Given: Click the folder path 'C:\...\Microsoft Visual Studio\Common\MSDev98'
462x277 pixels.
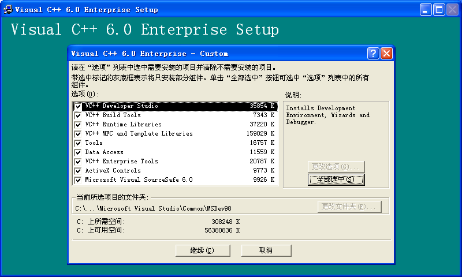Looking at the screenshot, I should coord(153,208).
